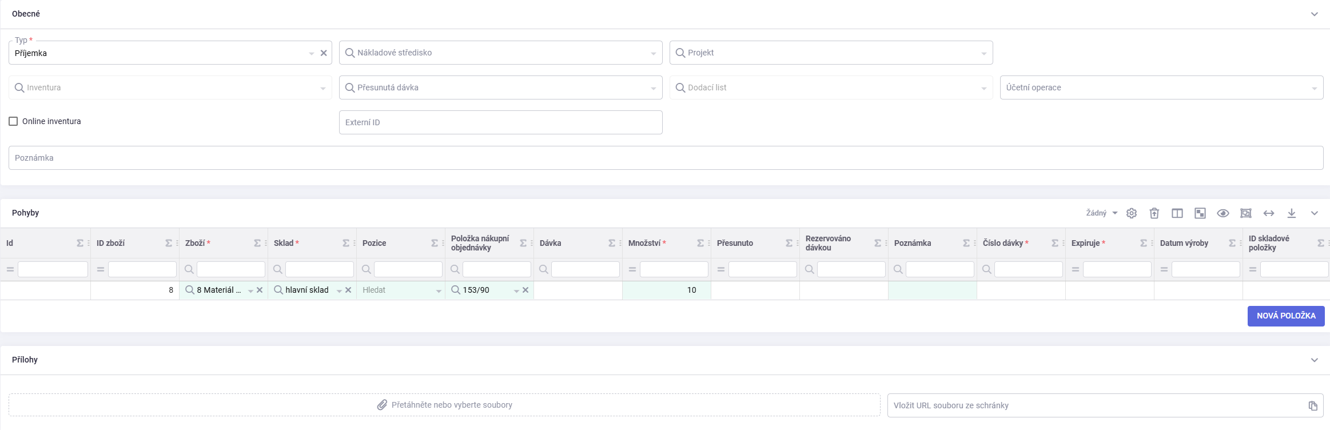Click the horizontal fit-width arrows icon
Screen dimensions: 1330x430
tap(1269, 213)
